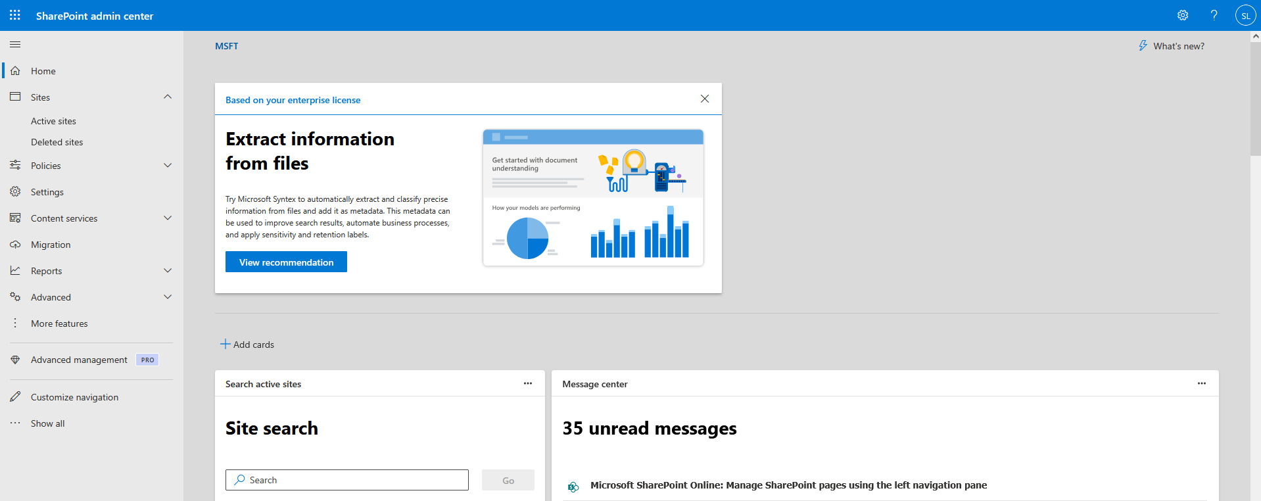
Task: Click the Home house icon
Action: 15,70
